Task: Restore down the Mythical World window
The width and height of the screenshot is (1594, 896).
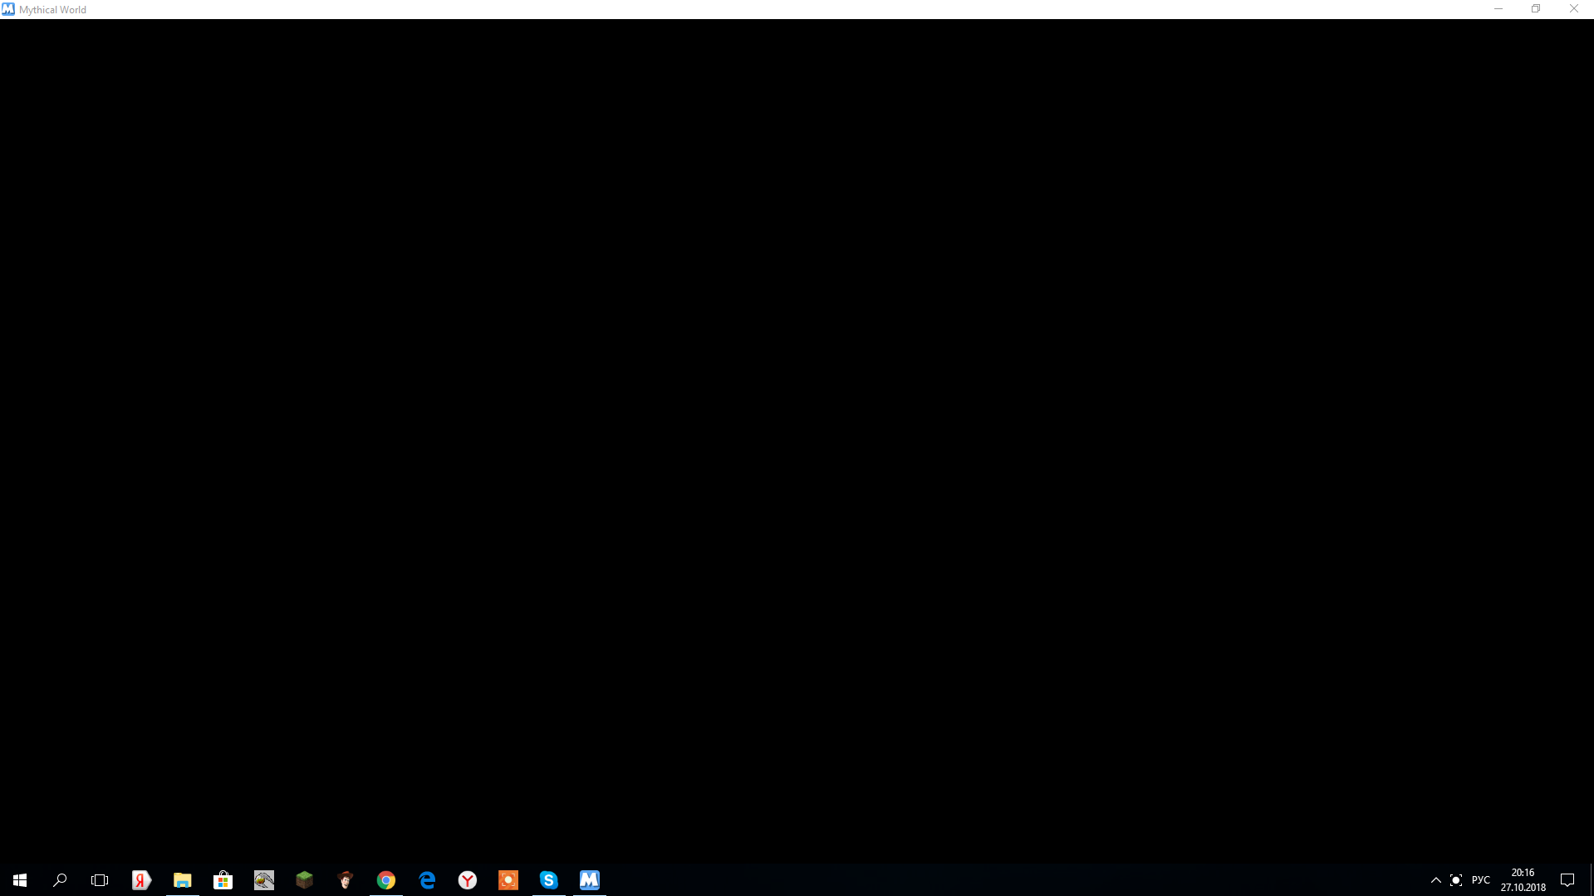Action: (1536, 9)
